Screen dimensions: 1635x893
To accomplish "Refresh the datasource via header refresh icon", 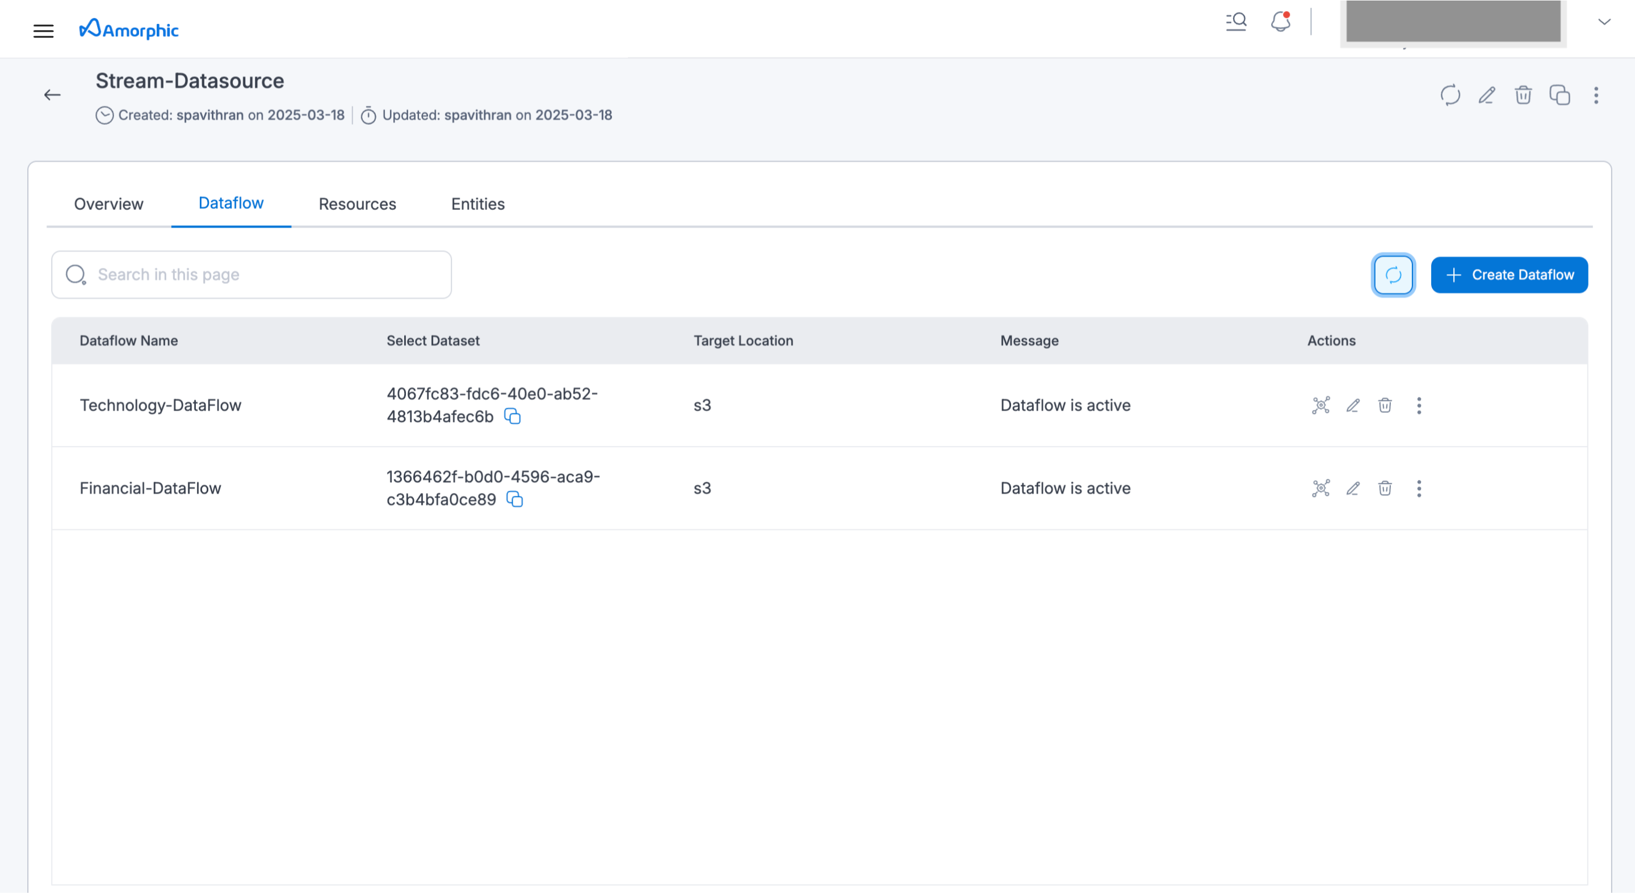I will (x=1450, y=95).
